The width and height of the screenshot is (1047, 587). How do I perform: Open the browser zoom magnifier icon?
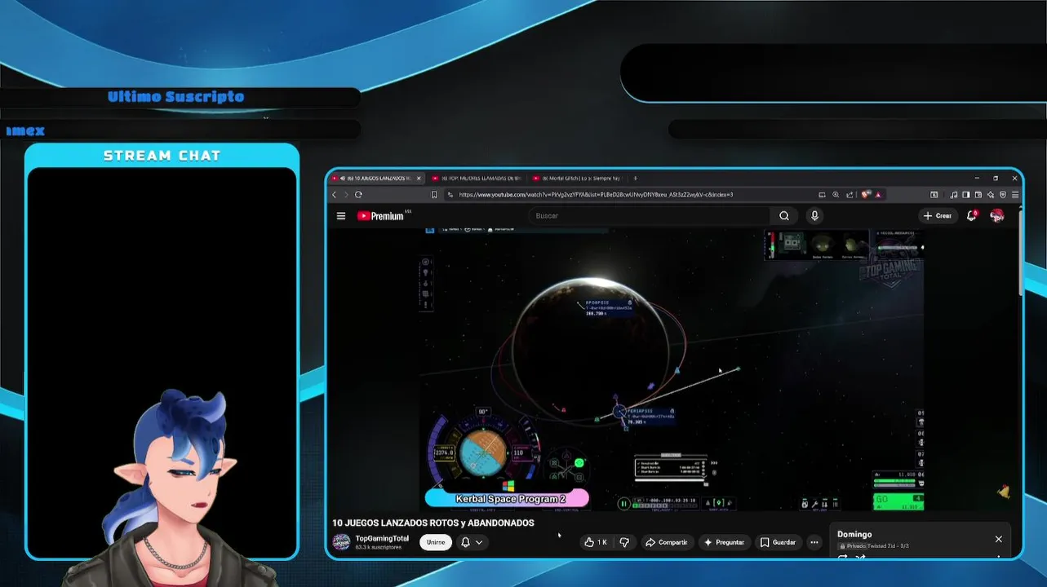[x=836, y=195]
